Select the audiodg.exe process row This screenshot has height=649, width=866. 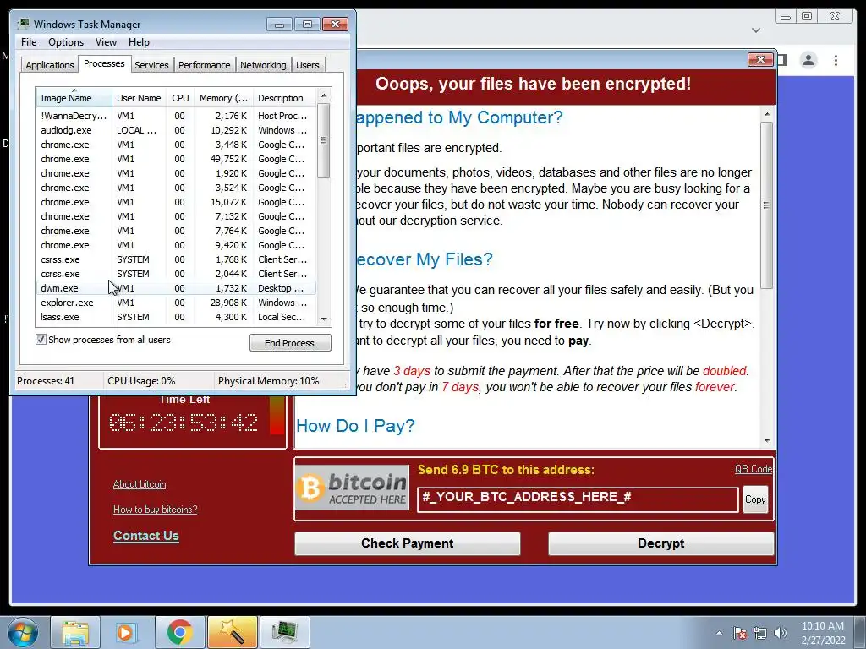coord(176,130)
